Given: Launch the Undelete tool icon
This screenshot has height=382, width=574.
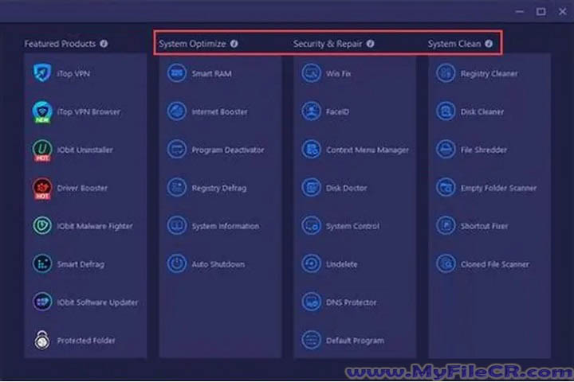Looking at the screenshot, I should click(x=311, y=263).
